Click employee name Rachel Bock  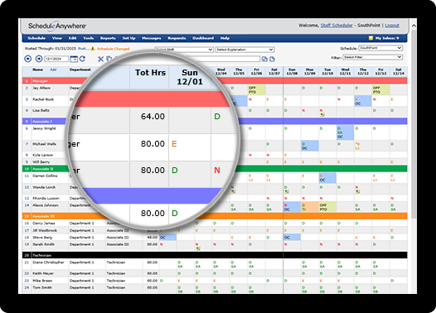43,99
